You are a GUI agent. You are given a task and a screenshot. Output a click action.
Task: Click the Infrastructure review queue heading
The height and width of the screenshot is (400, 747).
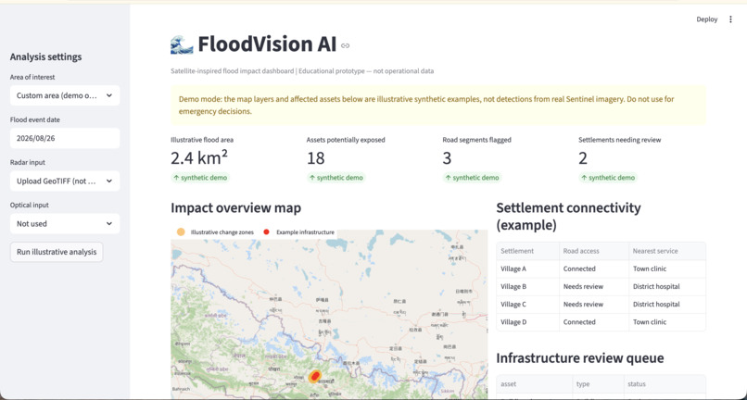[x=580, y=357]
